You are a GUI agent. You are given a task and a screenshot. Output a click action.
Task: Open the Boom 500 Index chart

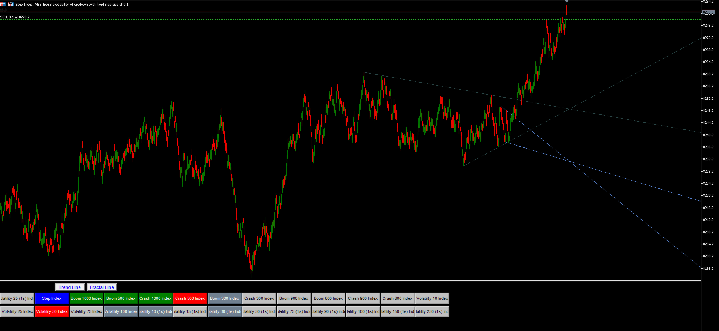click(x=121, y=298)
